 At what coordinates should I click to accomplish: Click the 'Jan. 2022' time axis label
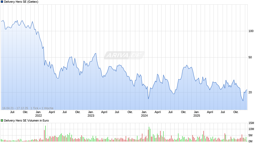[39, 114]
